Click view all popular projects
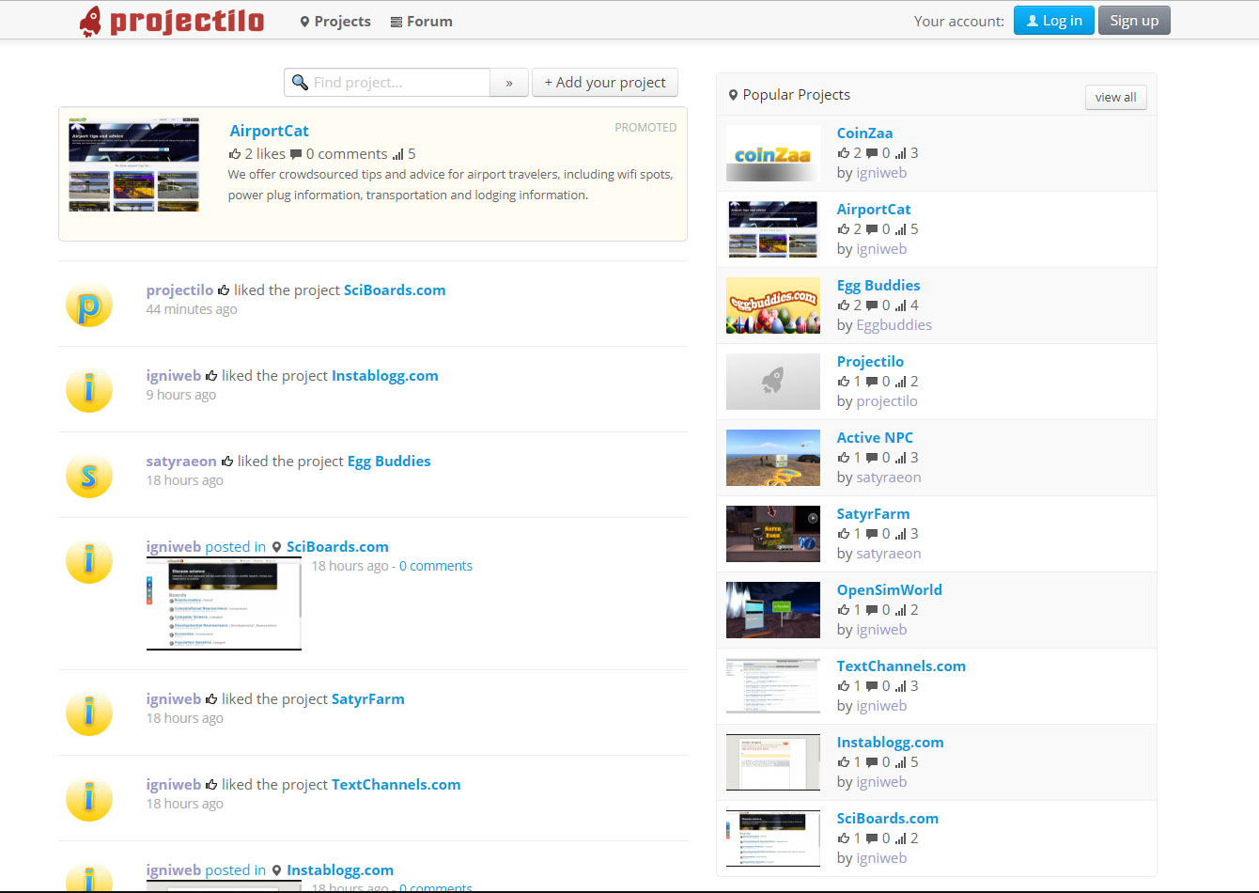 click(1115, 97)
